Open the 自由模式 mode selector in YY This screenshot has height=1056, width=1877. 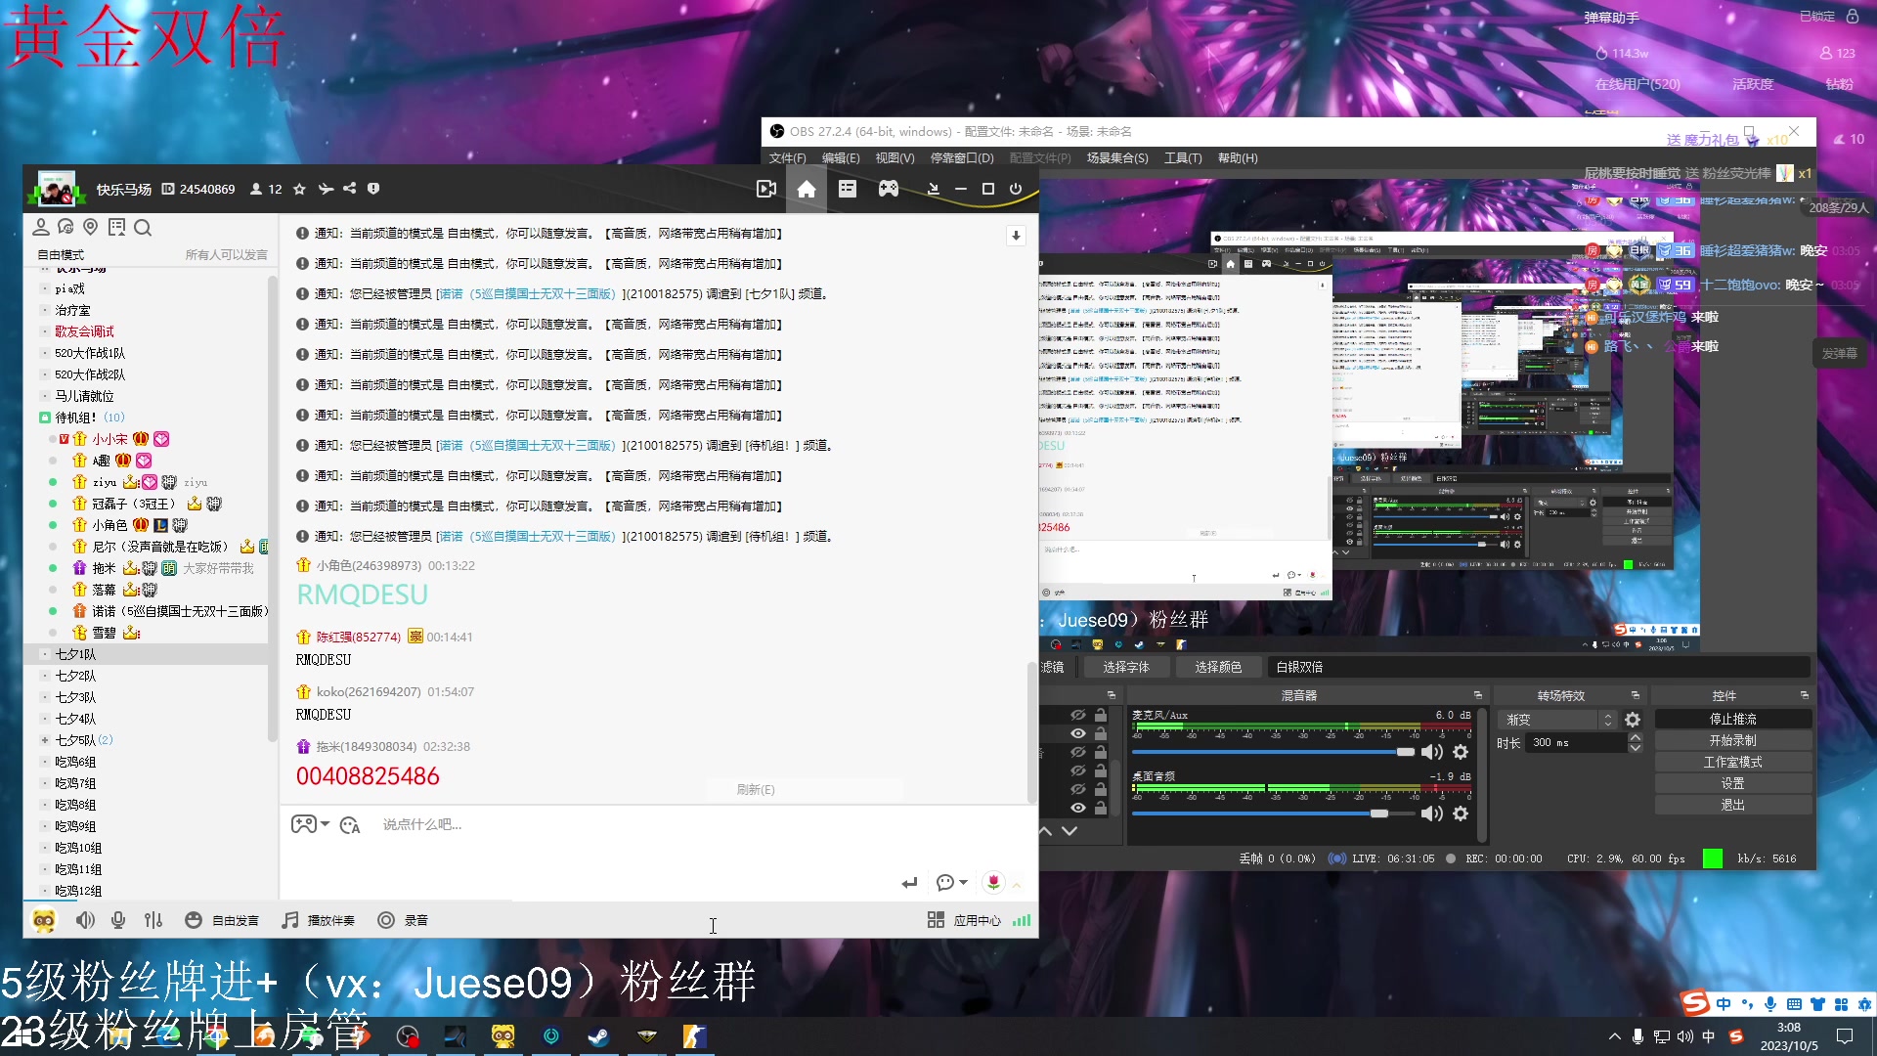(x=59, y=254)
